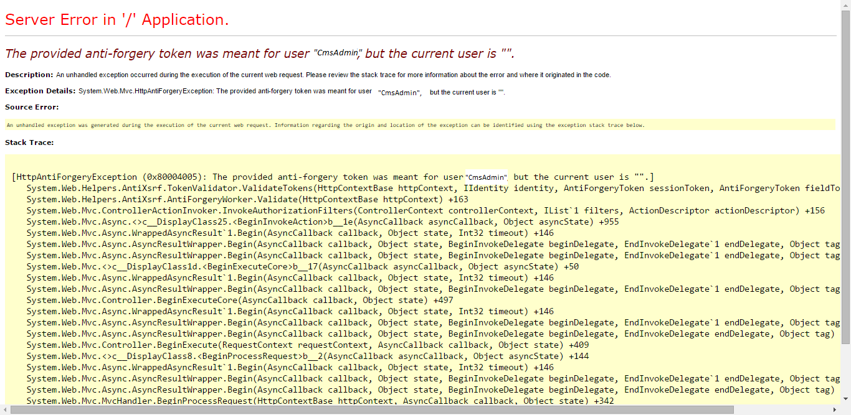Click the vertical scrollbar down arrow
The height and width of the screenshot is (415, 851).
845,399
